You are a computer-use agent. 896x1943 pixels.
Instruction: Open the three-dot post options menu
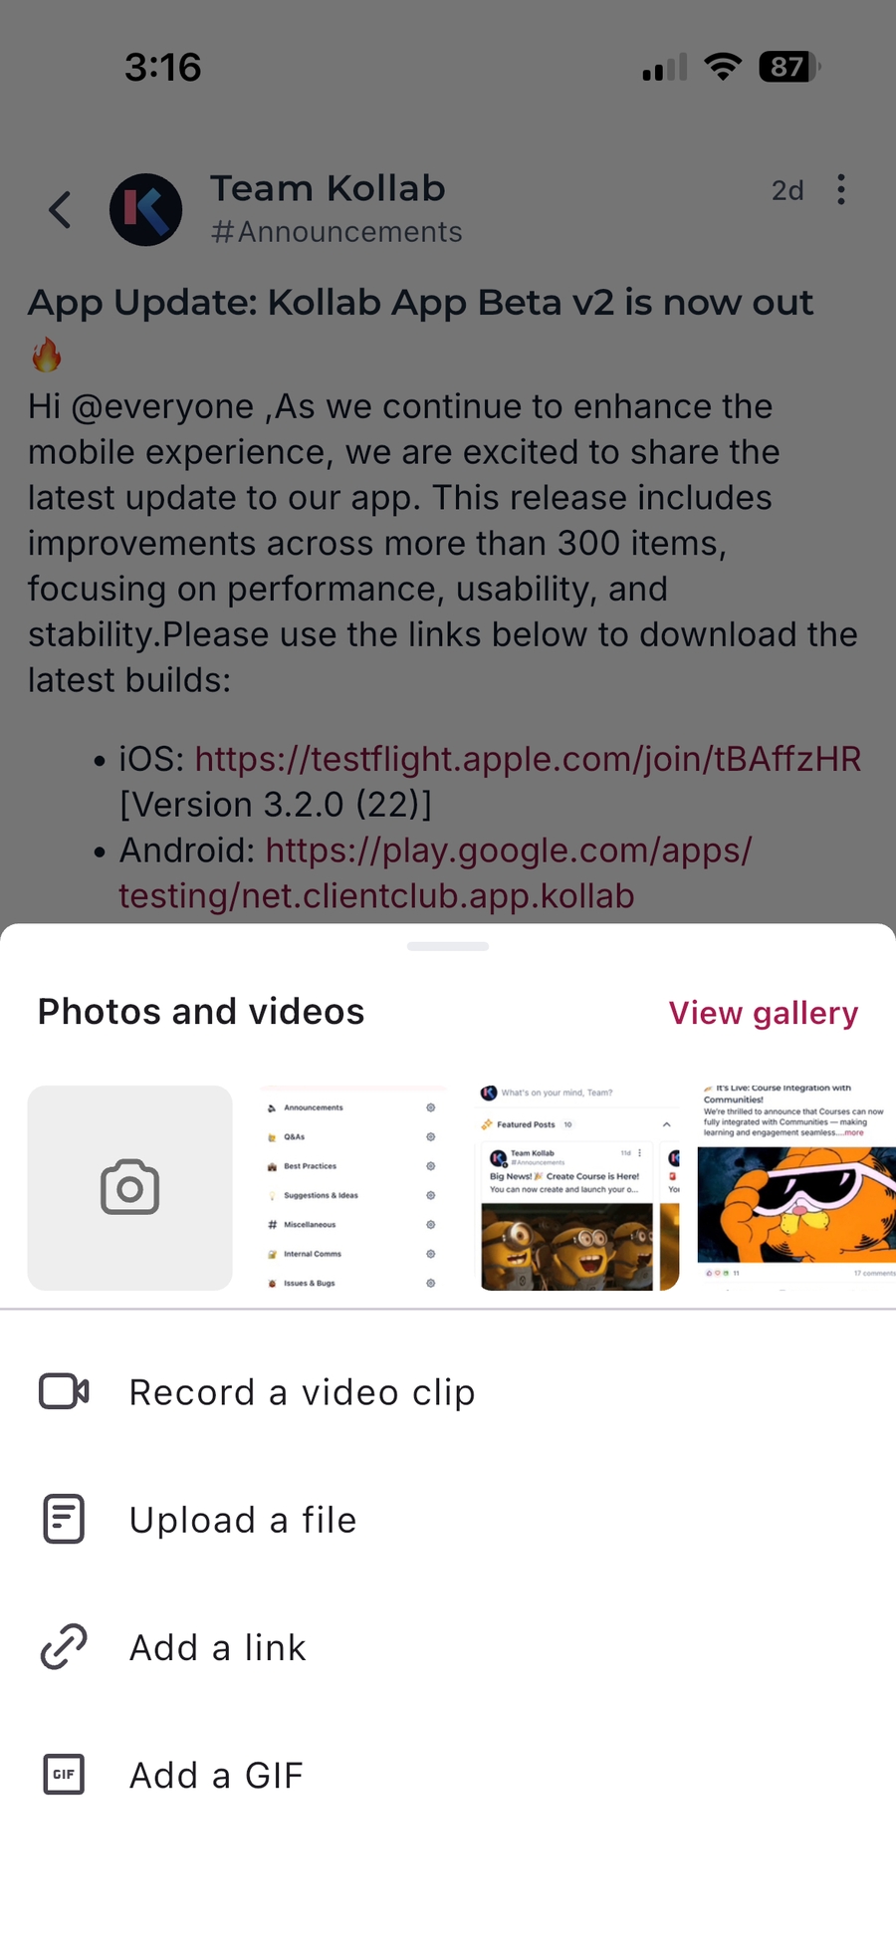(841, 189)
